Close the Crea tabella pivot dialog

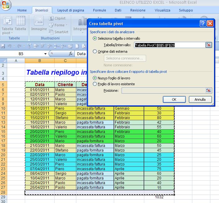[x=210, y=24]
